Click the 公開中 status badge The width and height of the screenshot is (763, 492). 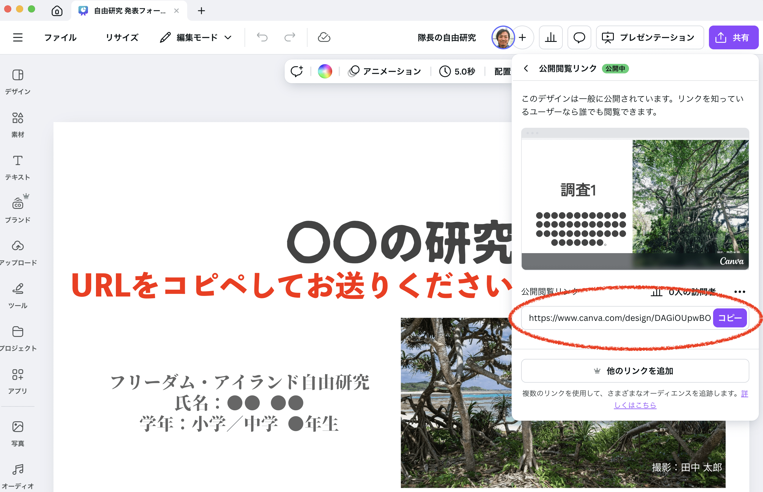[x=615, y=68]
